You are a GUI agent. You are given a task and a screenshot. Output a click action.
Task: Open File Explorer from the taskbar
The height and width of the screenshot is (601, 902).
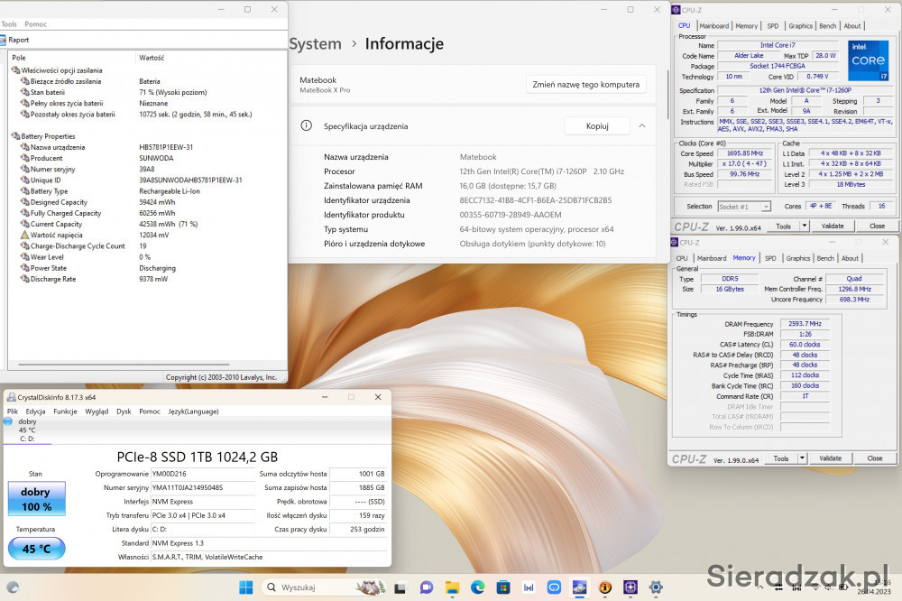coord(452,587)
